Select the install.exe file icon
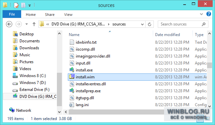Viewport: 215px width, 125px height. coord(72,70)
